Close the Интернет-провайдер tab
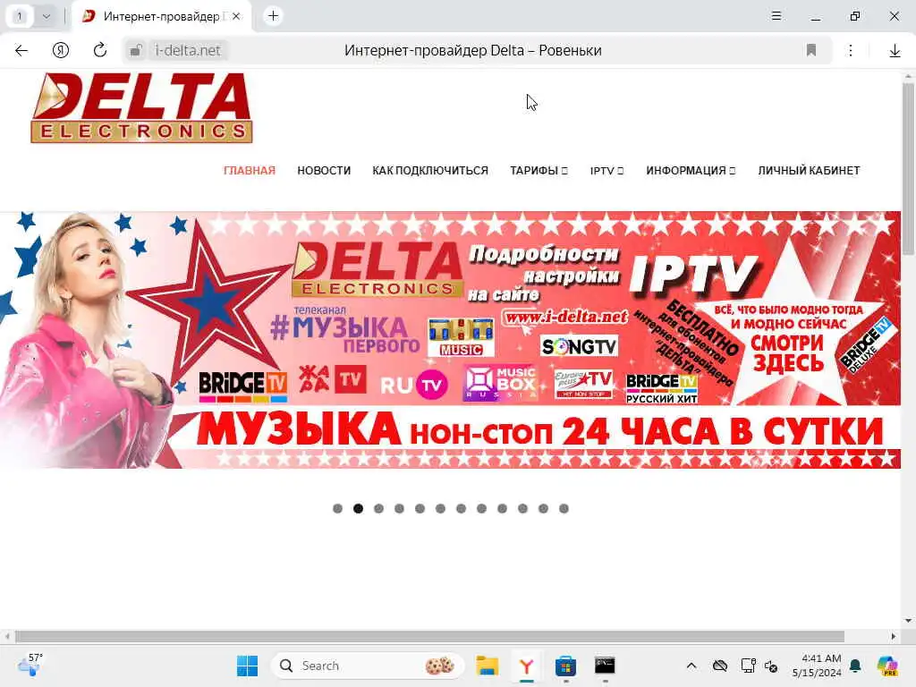 pos(236,16)
